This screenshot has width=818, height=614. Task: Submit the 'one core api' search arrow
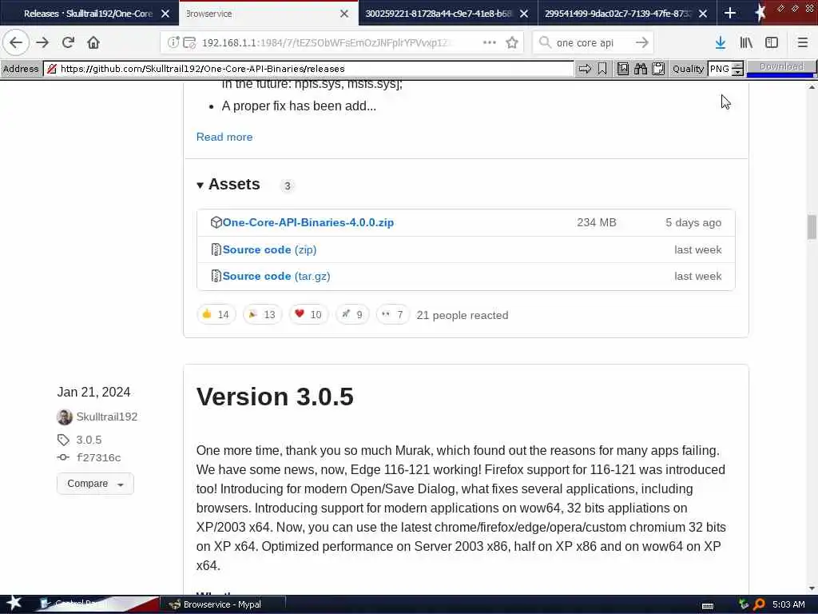(642, 42)
